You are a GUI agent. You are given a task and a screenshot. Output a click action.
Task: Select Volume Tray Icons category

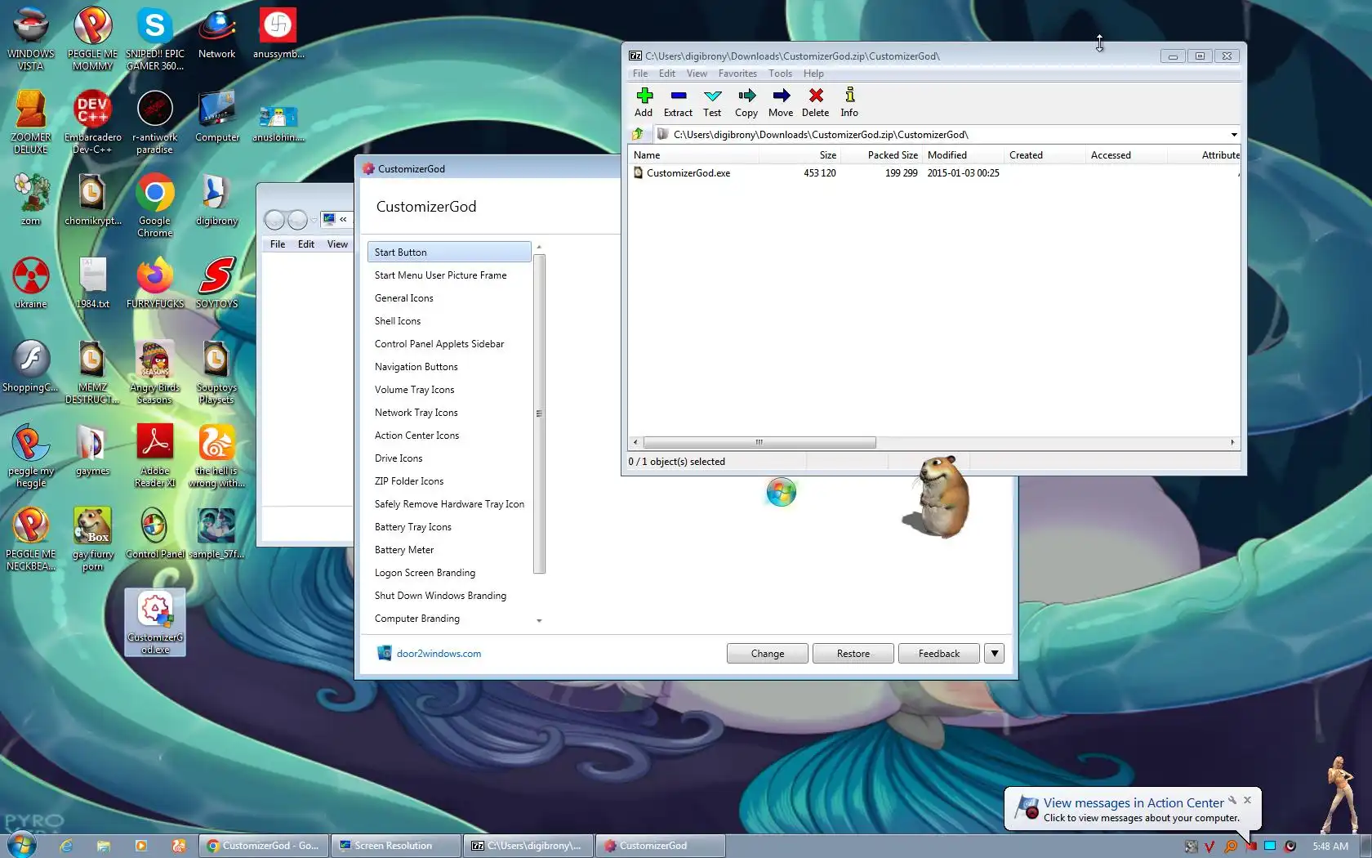(x=449, y=390)
